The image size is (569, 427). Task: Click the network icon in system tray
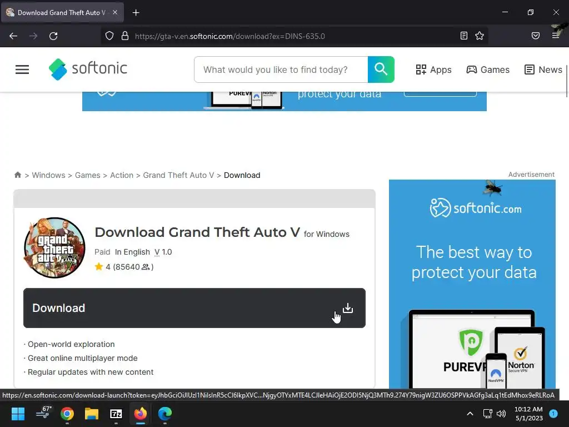[x=487, y=413]
